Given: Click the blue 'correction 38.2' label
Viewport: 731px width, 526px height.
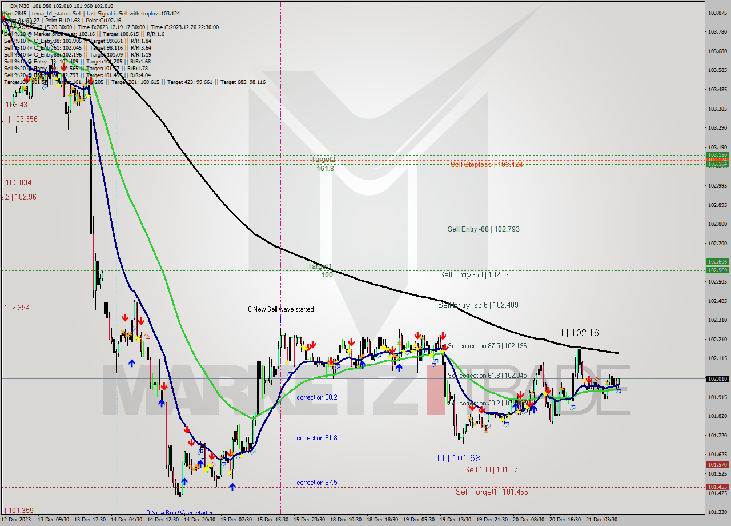Looking at the screenshot, I should tap(317, 397).
